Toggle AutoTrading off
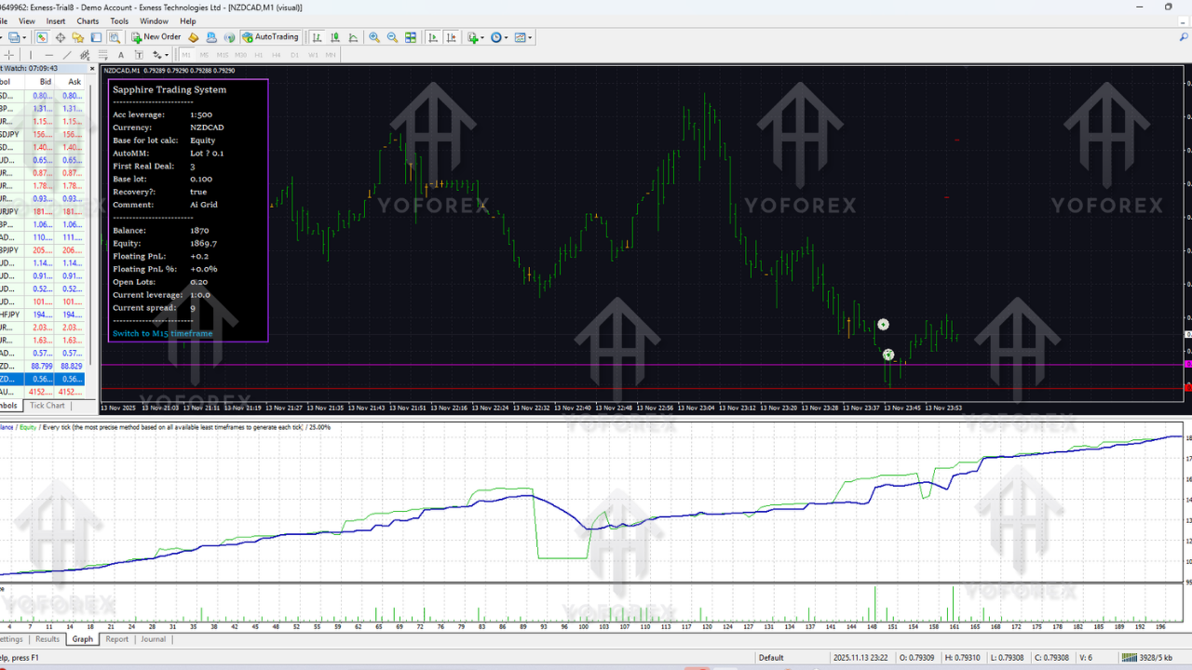The image size is (1192, 670). [x=270, y=37]
